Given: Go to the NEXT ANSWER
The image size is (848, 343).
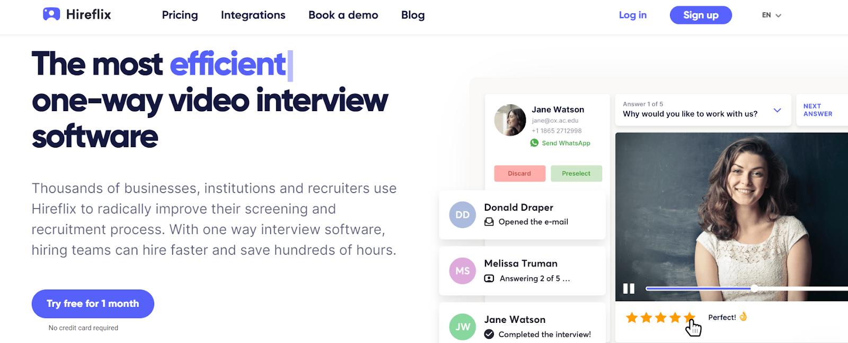Looking at the screenshot, I should pyautogui.click(x=818, y=110).
